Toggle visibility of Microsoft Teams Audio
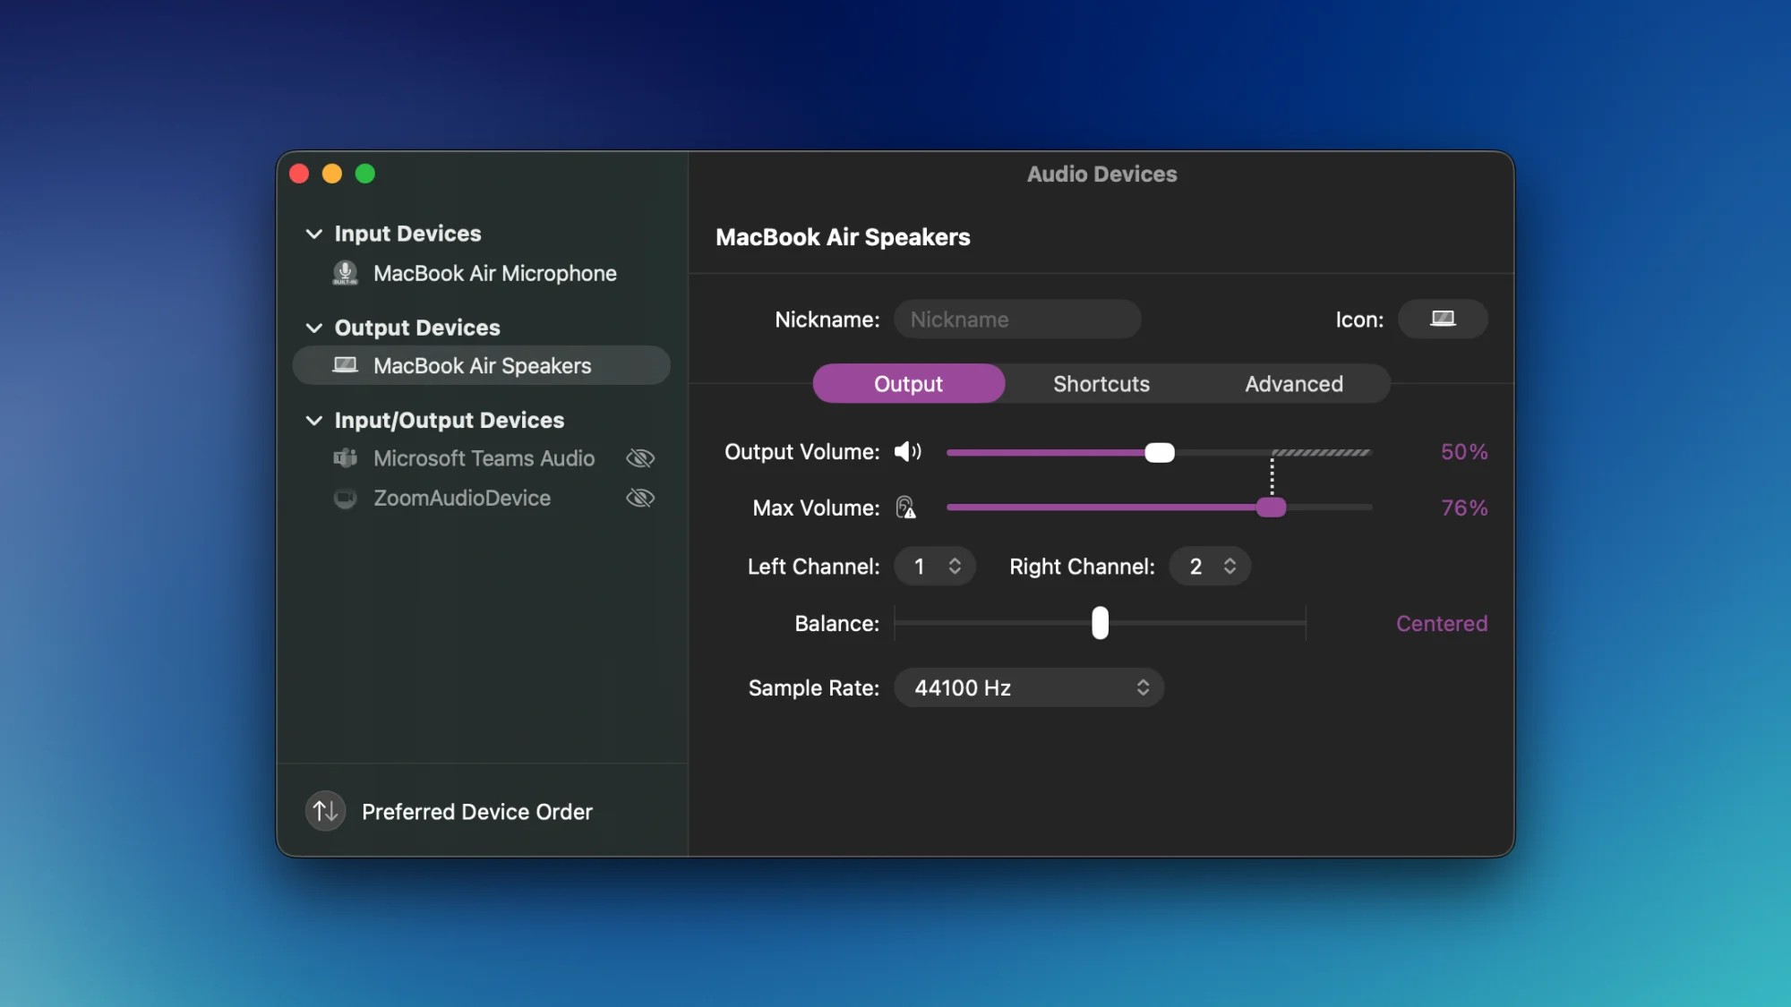This screenshot has width=1791, height=1007. pos(640,457)
